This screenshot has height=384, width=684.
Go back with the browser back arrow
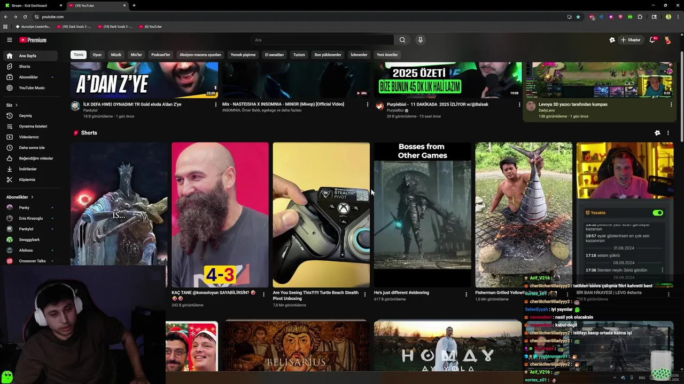tap(6, 17)
